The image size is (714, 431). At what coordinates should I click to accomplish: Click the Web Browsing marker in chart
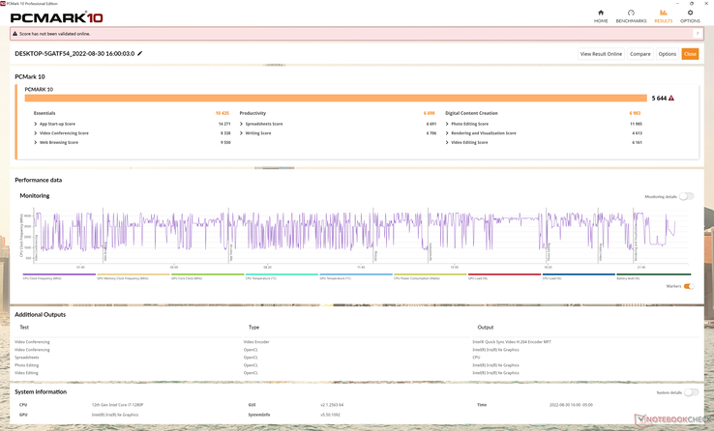105,252
